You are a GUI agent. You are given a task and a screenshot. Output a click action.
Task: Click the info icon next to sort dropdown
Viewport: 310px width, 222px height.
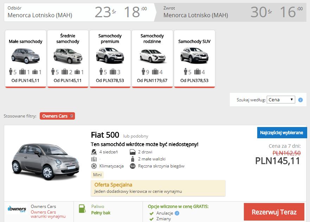click(300, 100)
